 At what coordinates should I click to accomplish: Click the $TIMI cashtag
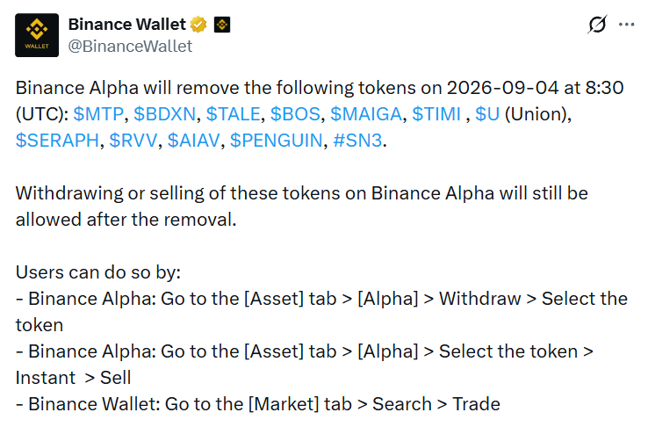coord(436,114)
